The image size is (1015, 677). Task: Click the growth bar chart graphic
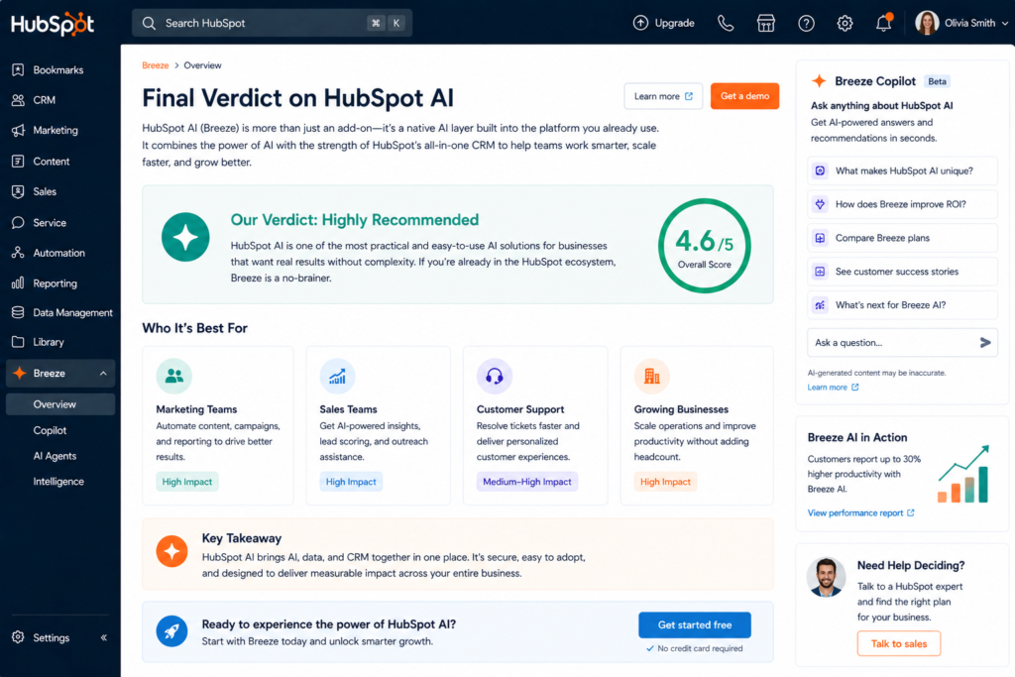pyautogui.click(x=963, y=475)
